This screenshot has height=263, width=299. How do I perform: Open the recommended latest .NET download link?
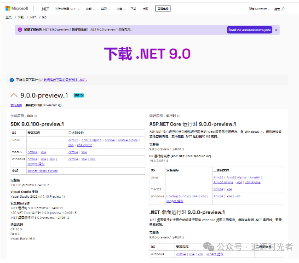[65, 80]
